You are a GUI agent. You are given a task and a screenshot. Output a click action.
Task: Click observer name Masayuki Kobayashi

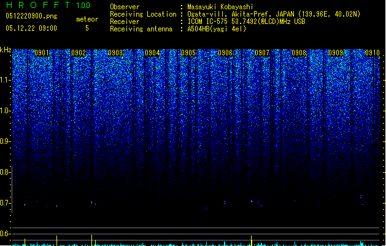[x=220, y=7]
